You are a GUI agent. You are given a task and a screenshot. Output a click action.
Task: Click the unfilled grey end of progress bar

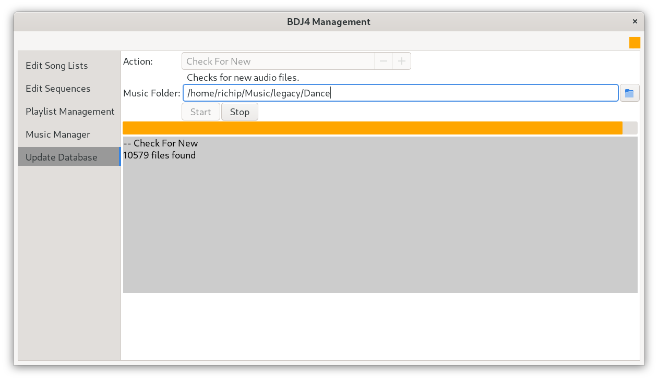coord(630,128)
